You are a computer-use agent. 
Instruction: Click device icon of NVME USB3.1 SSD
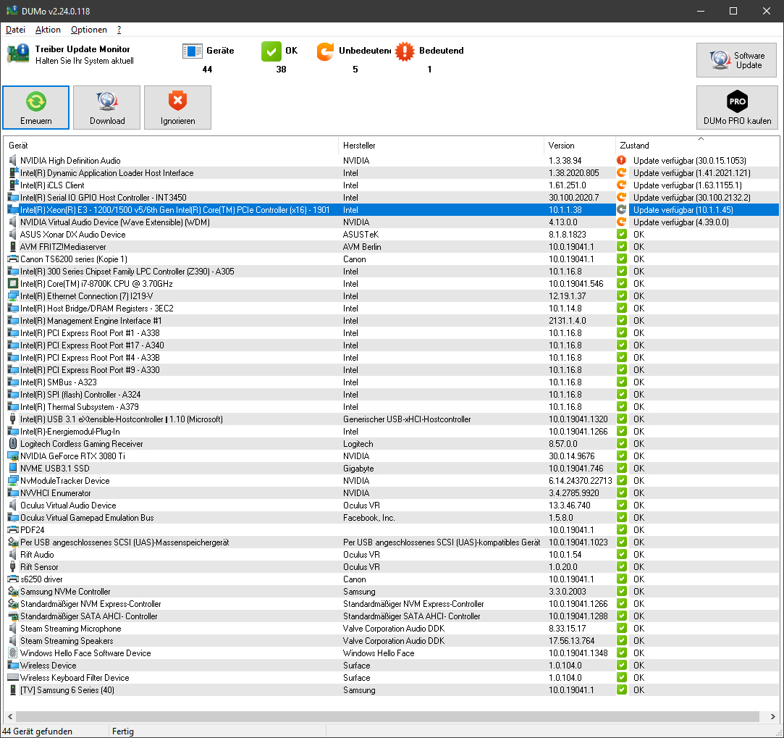pos(13,468)
